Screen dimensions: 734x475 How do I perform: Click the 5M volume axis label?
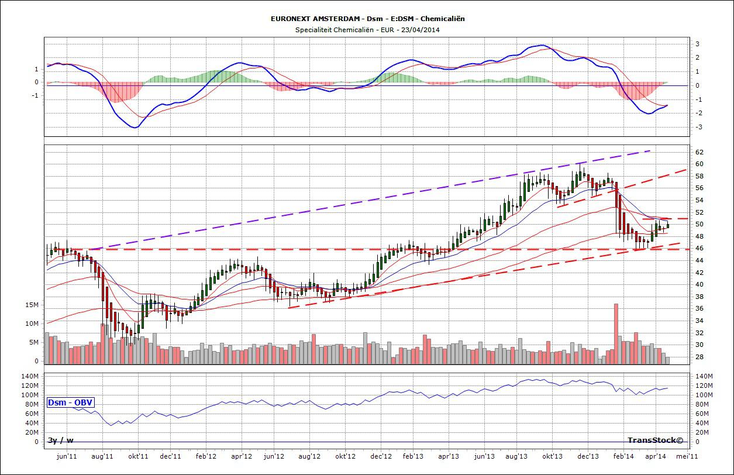click(34, 342)
